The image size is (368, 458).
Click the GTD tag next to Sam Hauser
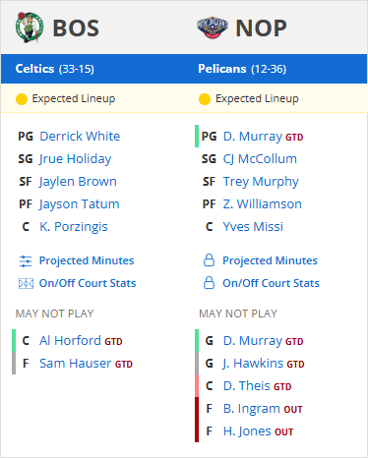[x=124, y=365]
